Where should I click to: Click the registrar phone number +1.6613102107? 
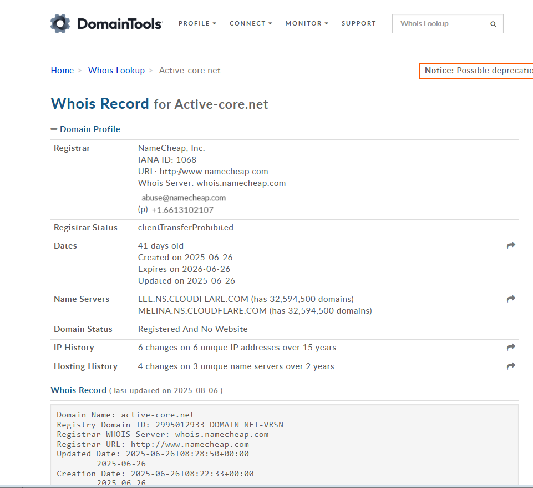182,210
